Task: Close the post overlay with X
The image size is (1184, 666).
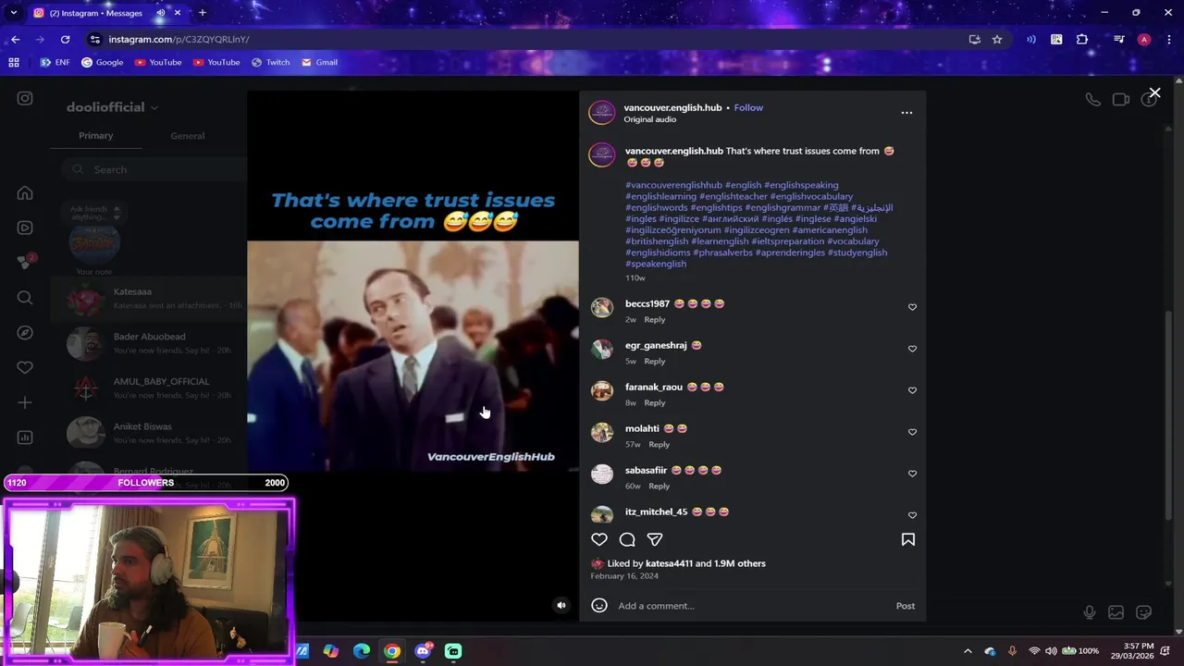Action: (x=1154, y=92)
